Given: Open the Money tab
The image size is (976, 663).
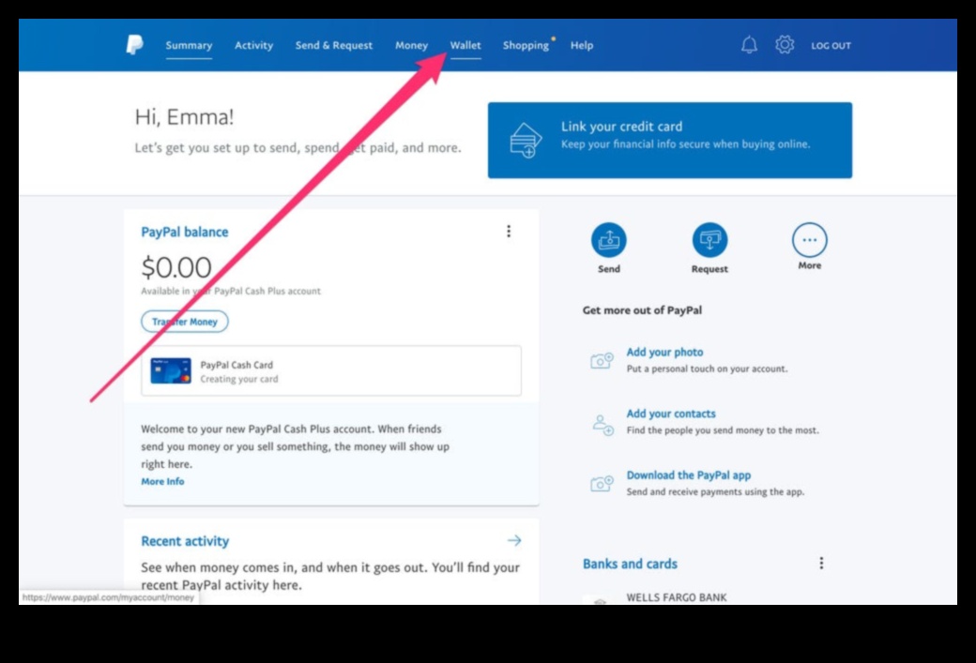Looking at the screenshot, I should click(411, 45).
